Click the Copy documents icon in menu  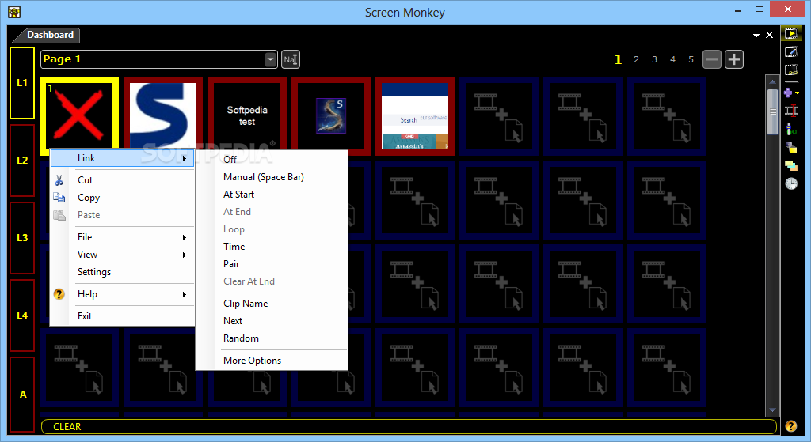[59, 197]
